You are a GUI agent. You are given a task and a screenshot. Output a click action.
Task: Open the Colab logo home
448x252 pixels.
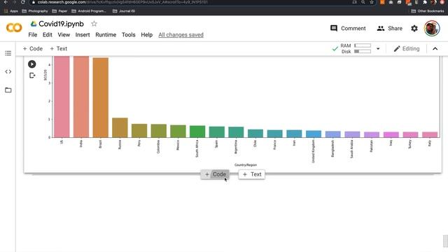tap(14, 28)
